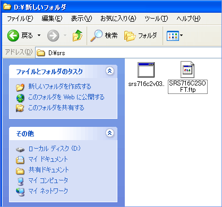Open 共有ドキュメント link
Image resolution: width=222 pixels, height=207 pixels.
click(x=49, y=170)
